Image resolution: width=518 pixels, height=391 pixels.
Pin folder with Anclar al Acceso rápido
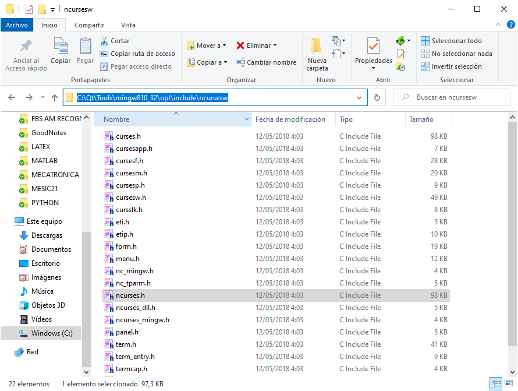pos(26,47)
